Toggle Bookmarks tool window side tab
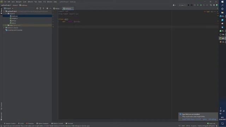 point(1,116)
